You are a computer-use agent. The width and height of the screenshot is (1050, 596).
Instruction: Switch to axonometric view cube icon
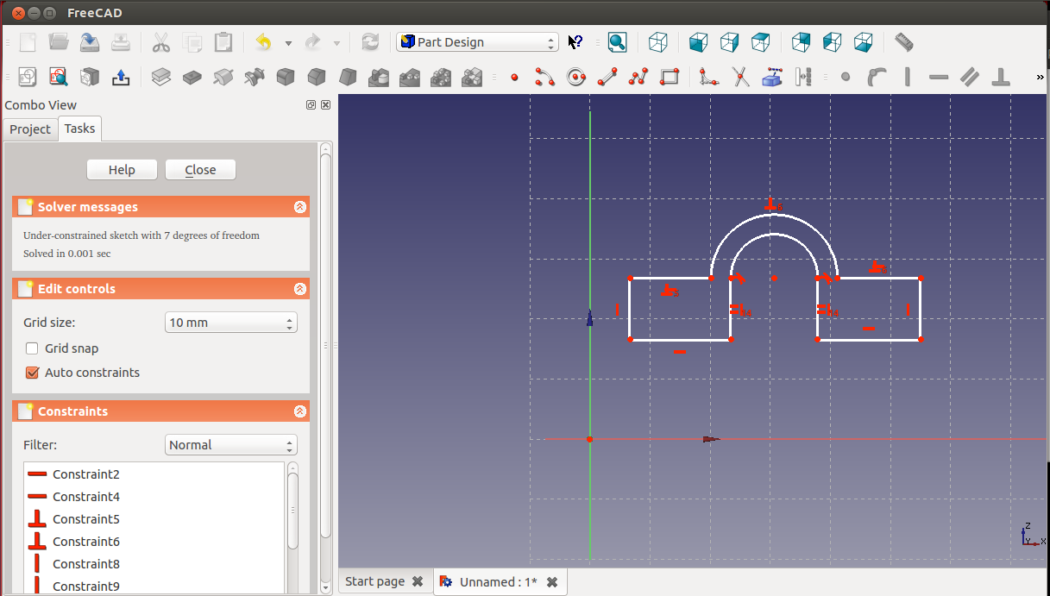[x=658, y=42]
